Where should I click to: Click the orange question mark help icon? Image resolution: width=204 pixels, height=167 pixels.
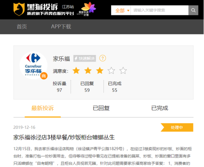click(x=103, y=58)
